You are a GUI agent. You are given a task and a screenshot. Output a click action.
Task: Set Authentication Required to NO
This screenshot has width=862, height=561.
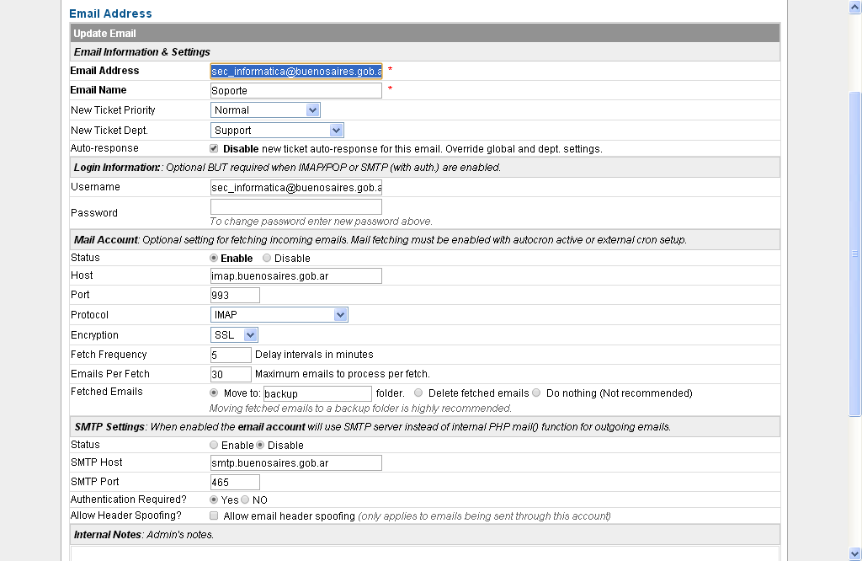coord(245,500)
